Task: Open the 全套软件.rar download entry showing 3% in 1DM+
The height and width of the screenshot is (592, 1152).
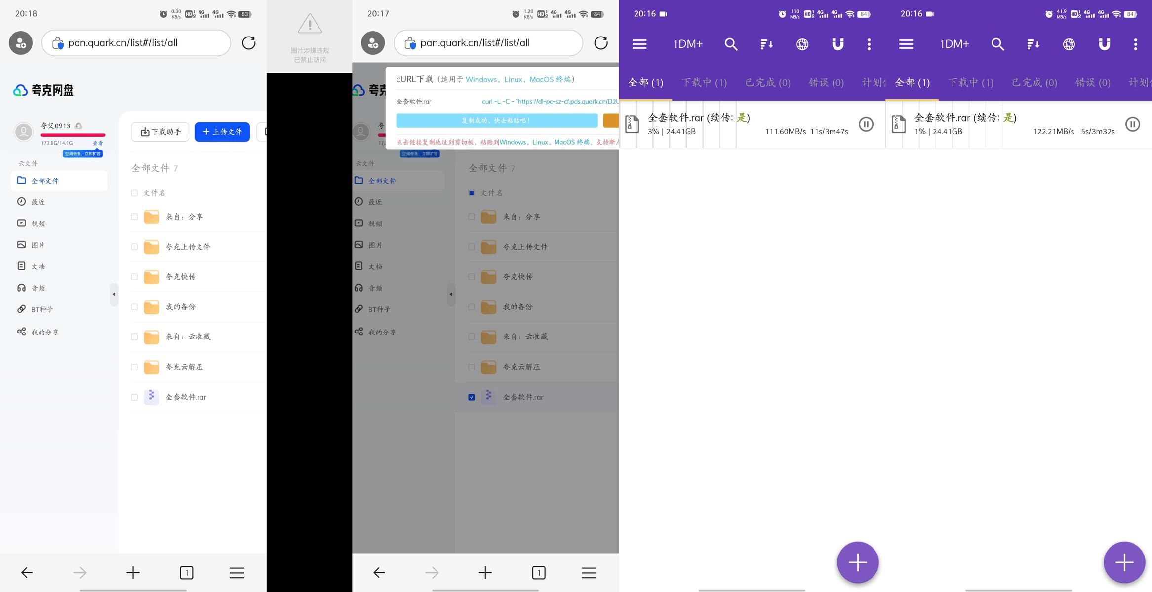Action: 752,124
